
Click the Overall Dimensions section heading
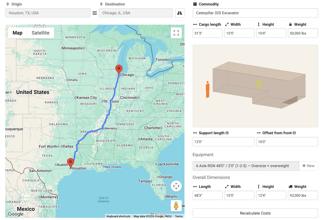211,177
